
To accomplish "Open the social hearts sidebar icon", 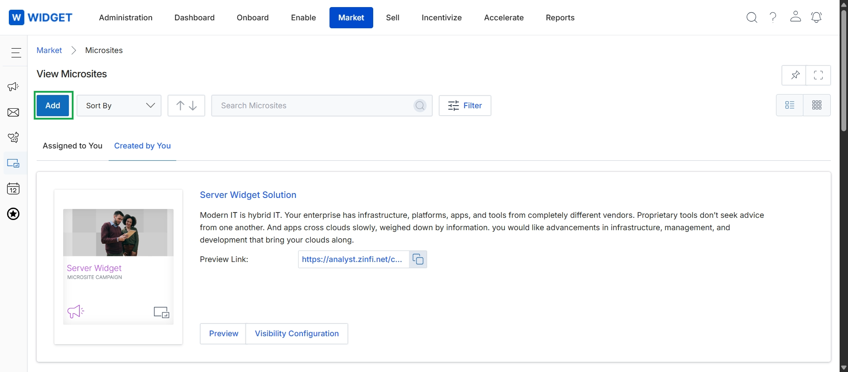I will 13,138.
